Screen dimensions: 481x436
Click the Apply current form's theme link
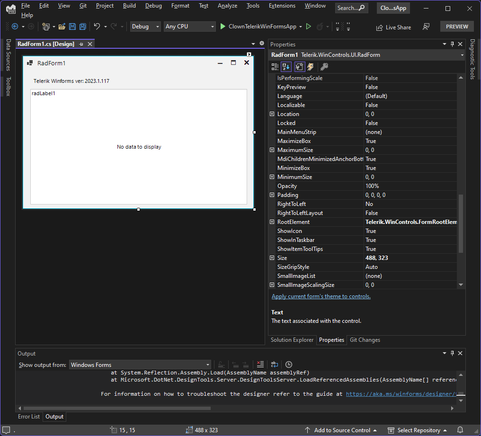[321, 296]
